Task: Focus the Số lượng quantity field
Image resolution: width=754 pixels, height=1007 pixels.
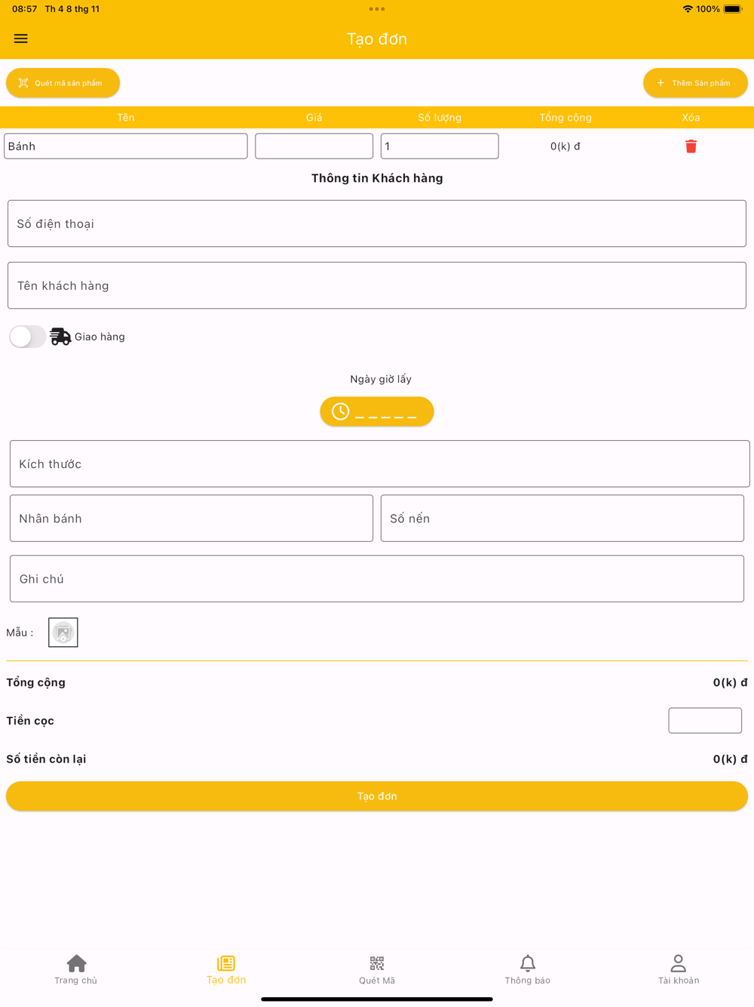Action: pyautogui.click(x=440, y=146)
